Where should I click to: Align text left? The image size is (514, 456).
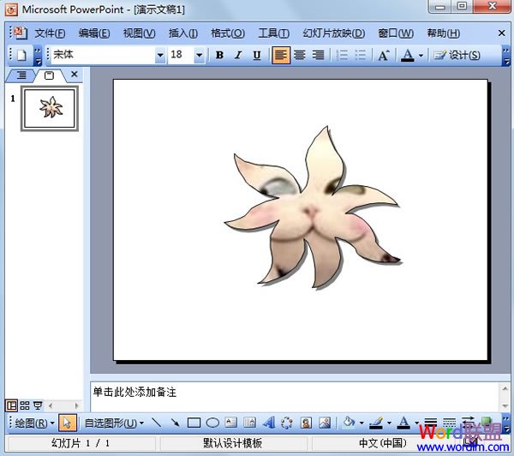[281, 55]
